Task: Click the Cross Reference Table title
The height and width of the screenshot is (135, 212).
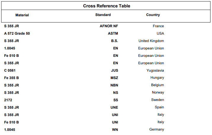Action: tap(107, 6)
